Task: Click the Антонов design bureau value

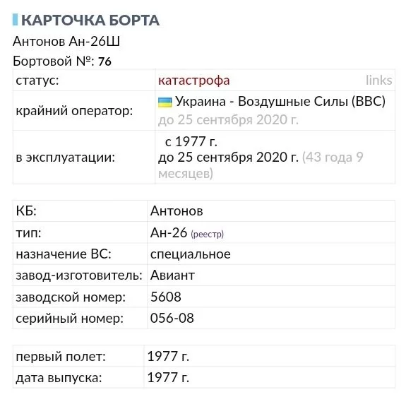Action: [177, 211]
